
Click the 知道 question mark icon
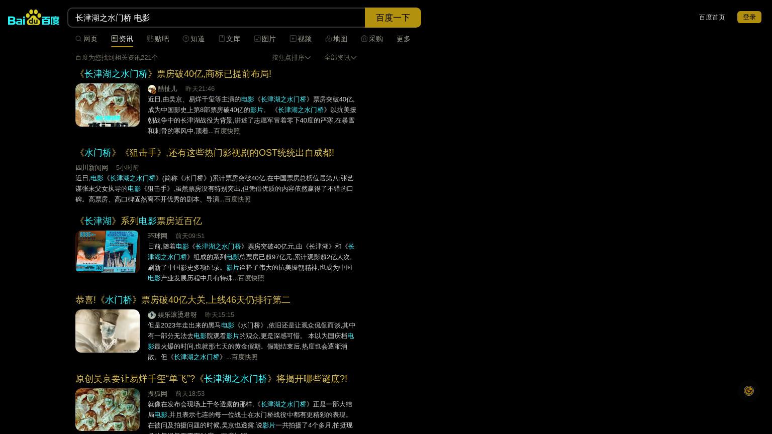pos(186,39)
